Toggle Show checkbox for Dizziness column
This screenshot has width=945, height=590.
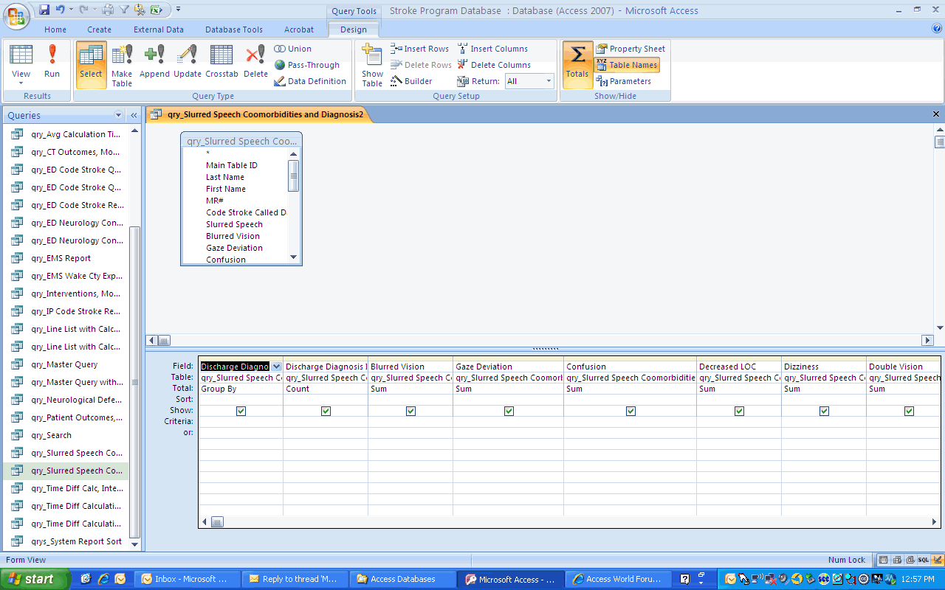coord(824,411)
